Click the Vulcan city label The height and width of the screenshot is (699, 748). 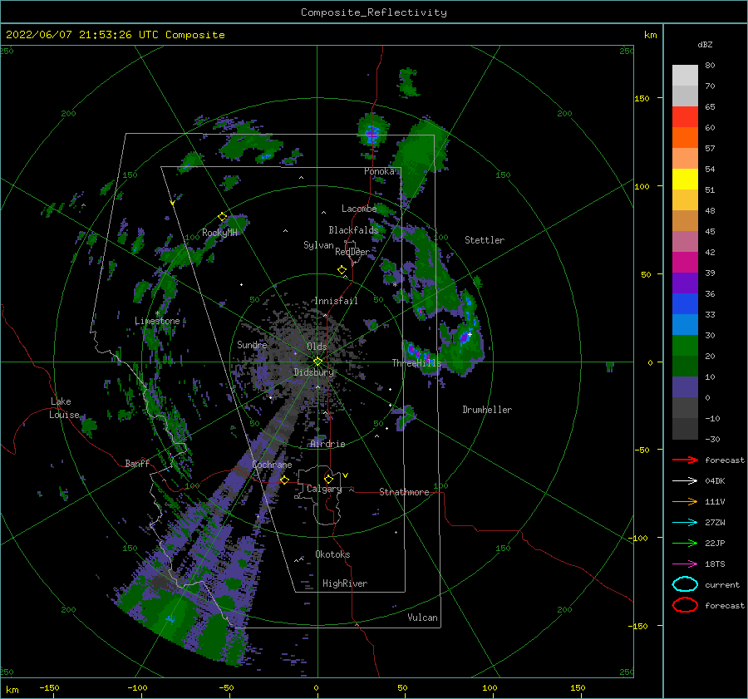pyautogui.click(x=423, y=618)
